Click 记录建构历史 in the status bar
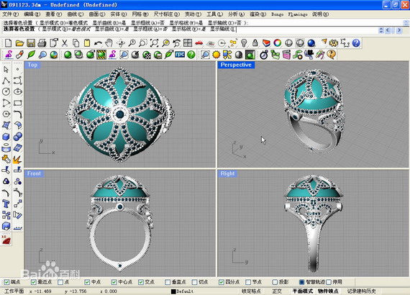Viewport: 410px width, 295px height. (362, 291)
